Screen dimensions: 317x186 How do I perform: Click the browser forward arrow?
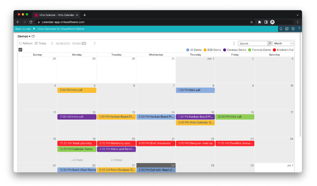tap(24, 22)
